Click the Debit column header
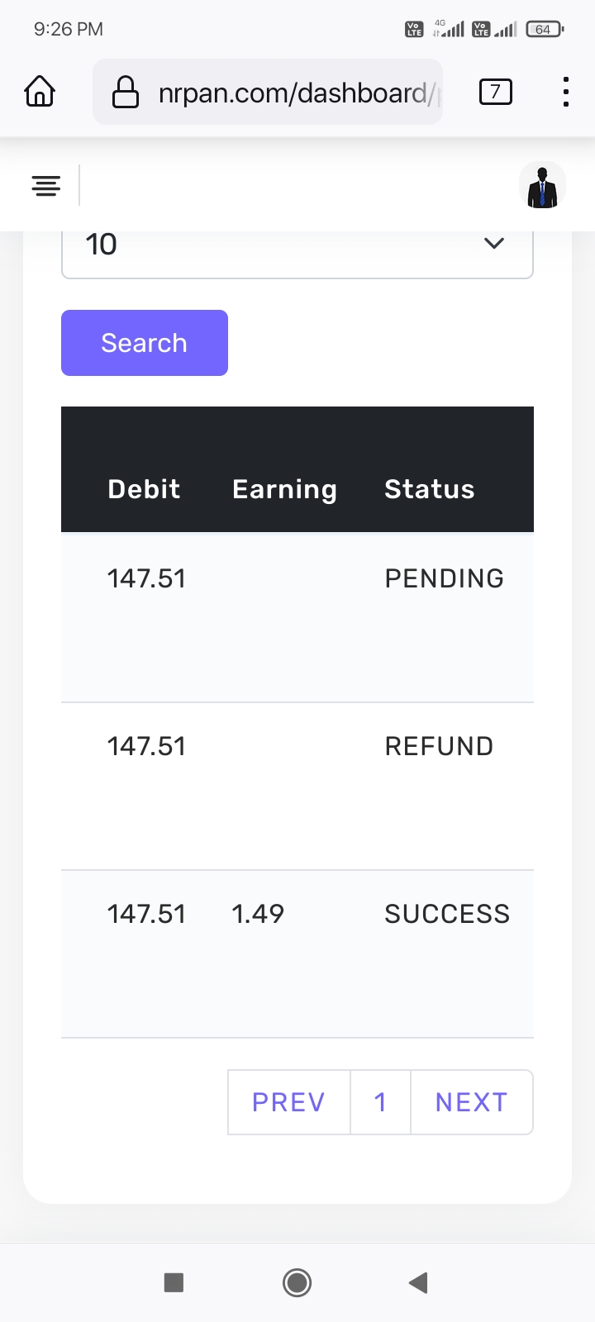This screenshot has height=1322, width=595. click(x=144, y=489)
